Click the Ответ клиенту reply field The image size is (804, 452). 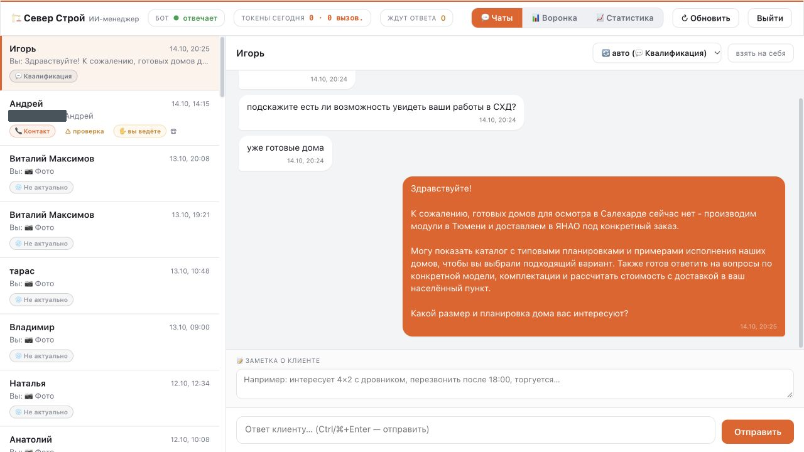(x=475, y=430)
